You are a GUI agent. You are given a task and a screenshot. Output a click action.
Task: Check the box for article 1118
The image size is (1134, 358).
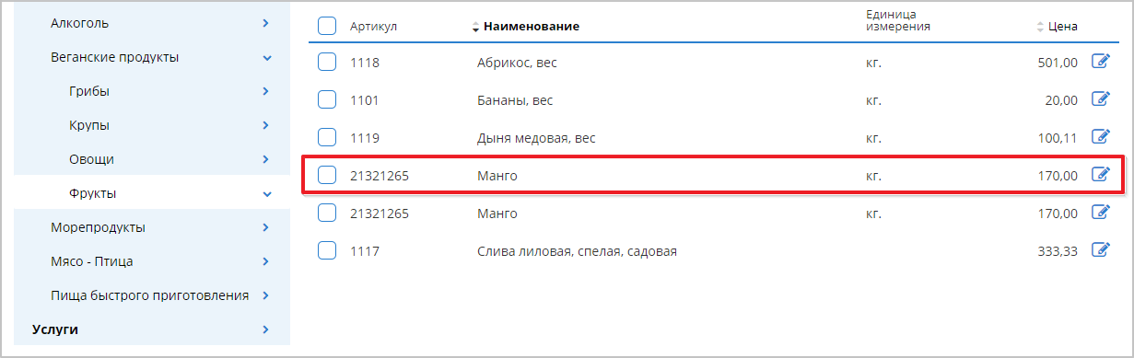327,63
